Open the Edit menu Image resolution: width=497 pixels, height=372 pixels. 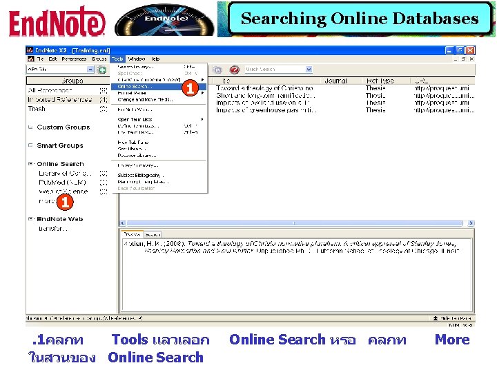tap(52, 59)
